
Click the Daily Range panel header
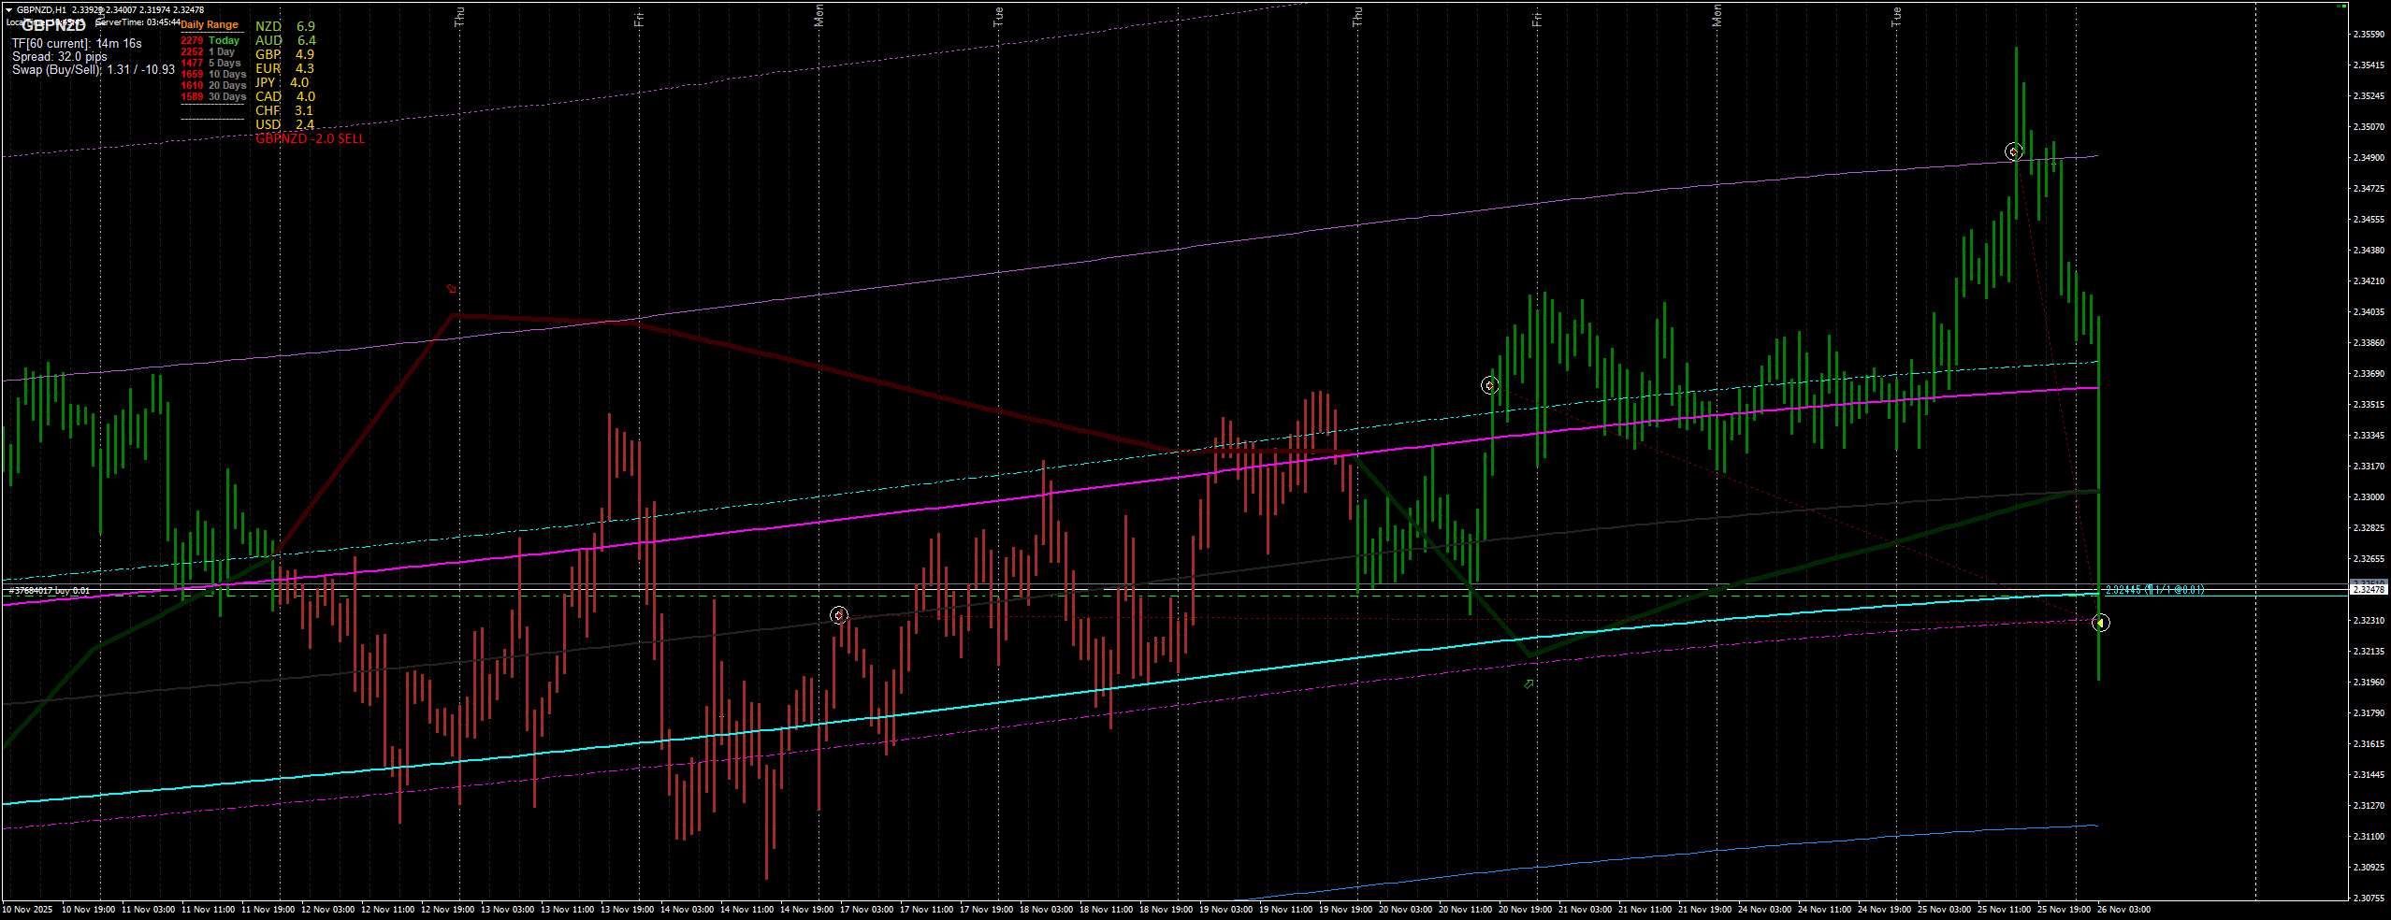(210, 25)
